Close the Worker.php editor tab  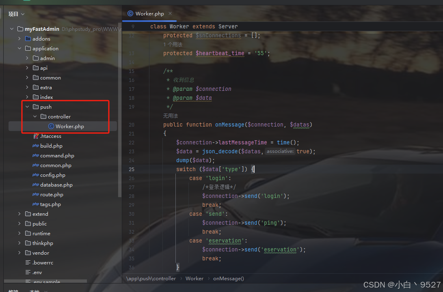[170, 13]
